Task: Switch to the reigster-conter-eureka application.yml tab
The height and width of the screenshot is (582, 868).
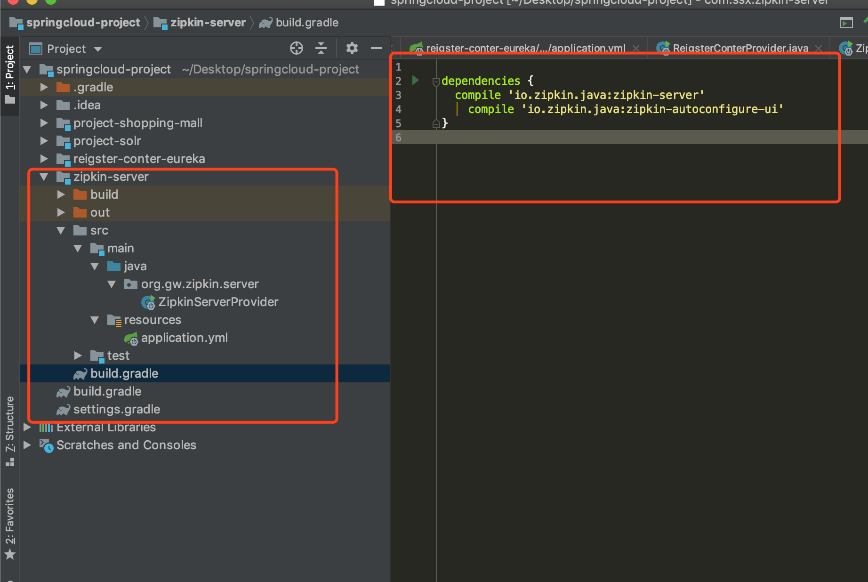Action: click(x=525, y=48)
